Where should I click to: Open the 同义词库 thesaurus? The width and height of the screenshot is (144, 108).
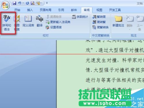(28, 21)
